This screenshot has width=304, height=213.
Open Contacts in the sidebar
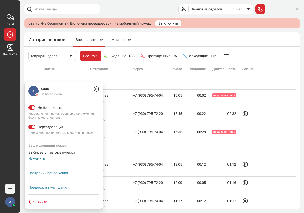(x=10, y=50)
